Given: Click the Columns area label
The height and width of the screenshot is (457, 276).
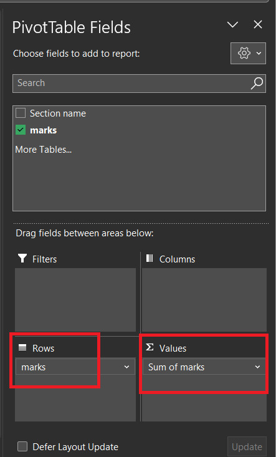Looking at the screenshot, I should (177, 259).
